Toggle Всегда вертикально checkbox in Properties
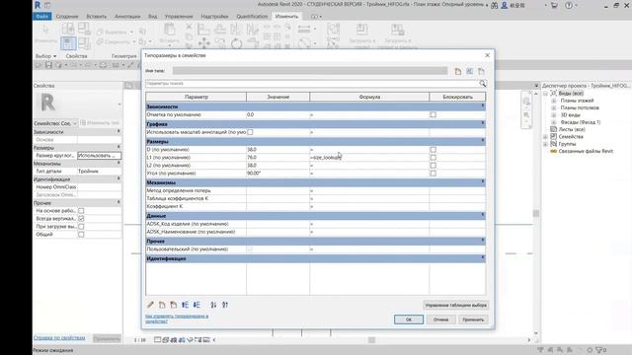Image resolution: width=632 pixels, height=355 pixels. tap(81, 219)
